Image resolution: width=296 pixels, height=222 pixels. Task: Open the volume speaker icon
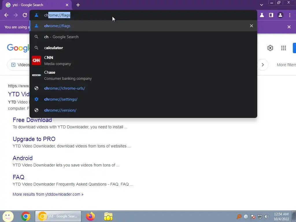[x=267, y=217]
